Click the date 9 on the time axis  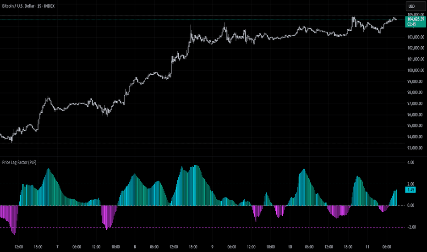213,247
